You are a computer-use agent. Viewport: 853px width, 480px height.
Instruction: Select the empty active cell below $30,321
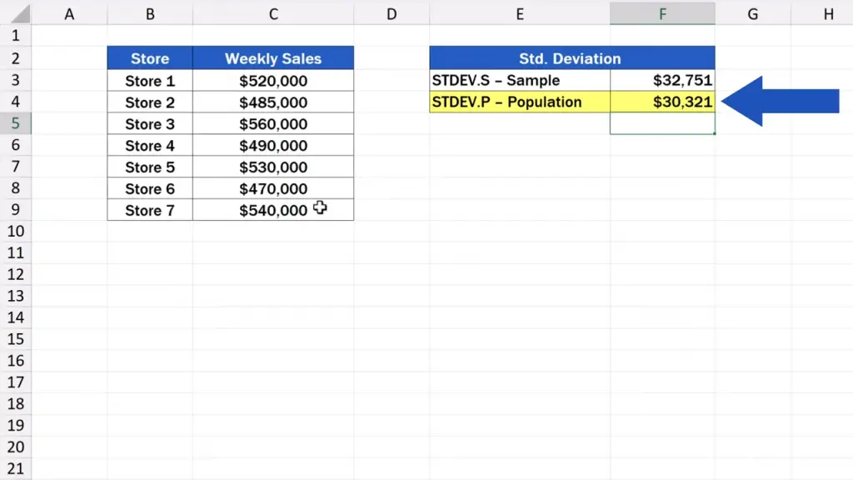tap(661, 123)
